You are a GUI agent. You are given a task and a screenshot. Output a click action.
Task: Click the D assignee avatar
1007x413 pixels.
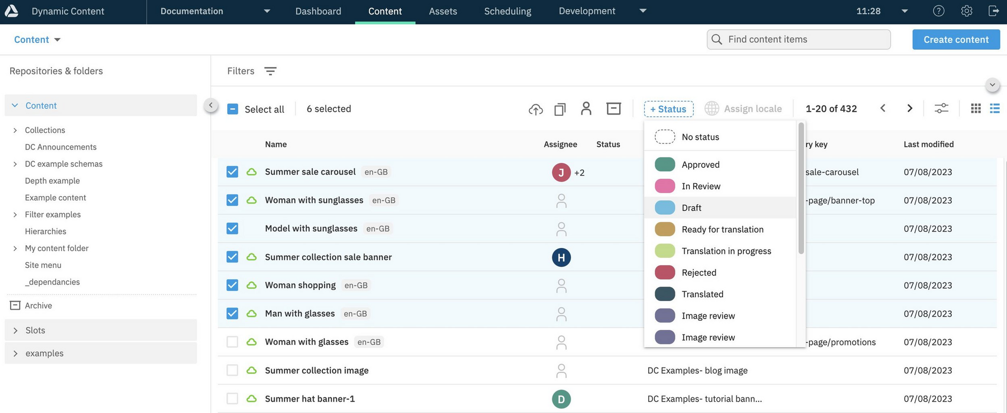click(x=561, y=399)
